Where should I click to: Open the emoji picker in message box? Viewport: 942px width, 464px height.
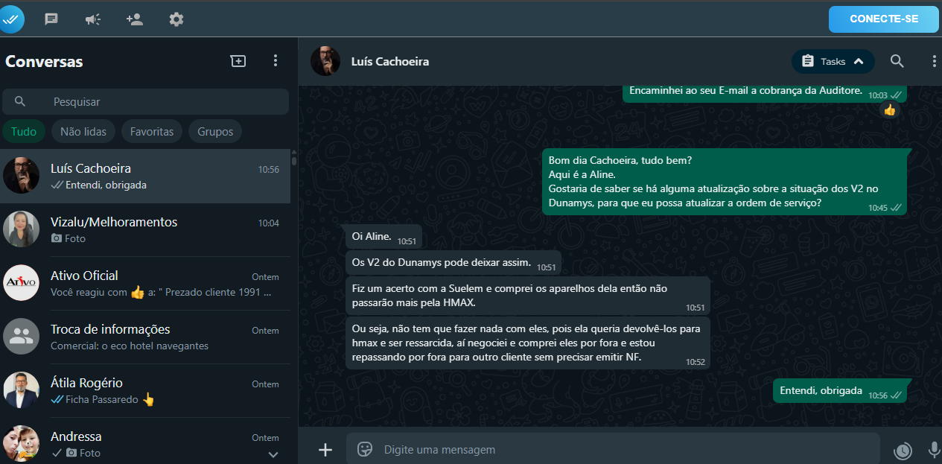pos(365,449)
